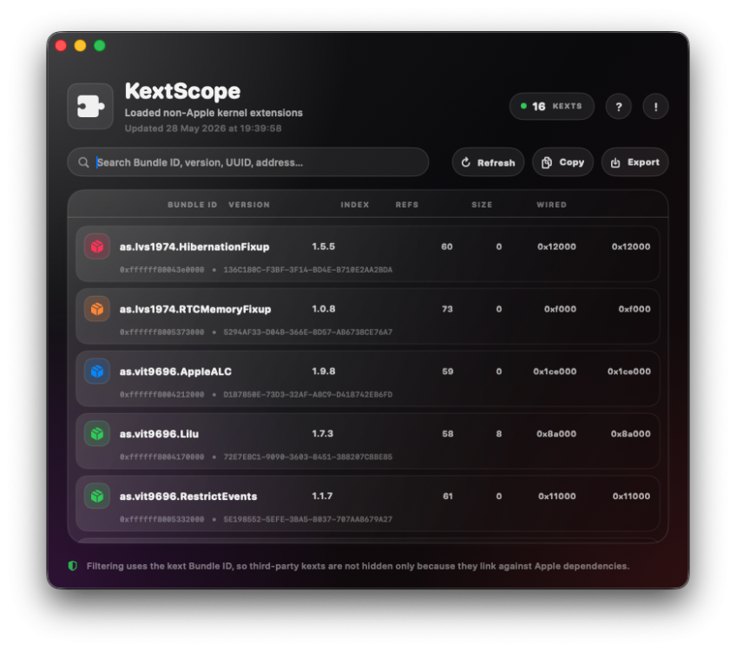Click the green Lilu cube icon
The height and width of the screenshot is (651, 736).
(x=97, y=434)
